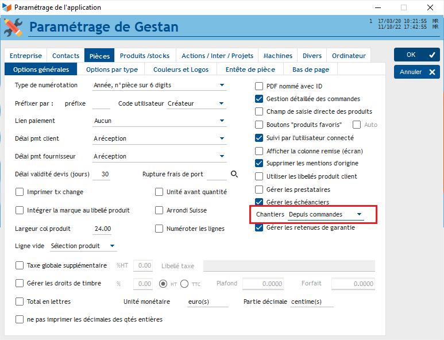444x340 pixels.
Task: Uncheck Gérer les retenues de garantie
Action: [259, 227]
